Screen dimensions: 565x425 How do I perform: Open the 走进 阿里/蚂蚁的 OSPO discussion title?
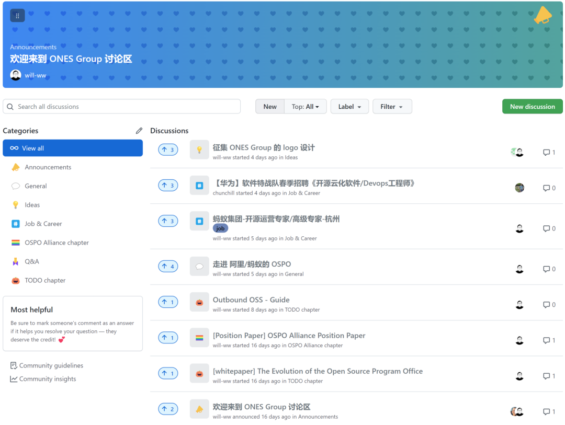[x=252, y=265]
